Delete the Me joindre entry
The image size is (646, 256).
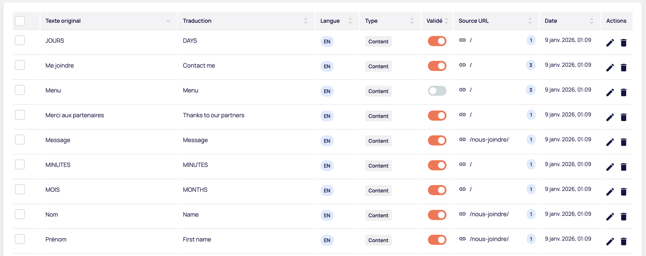coord(624,67)
